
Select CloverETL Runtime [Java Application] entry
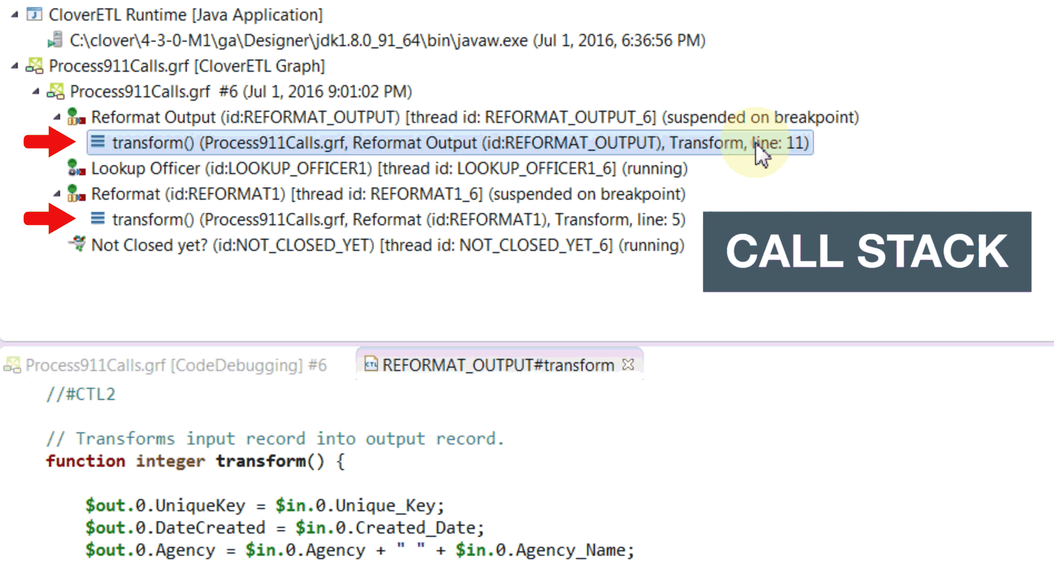tap(186, 15)
